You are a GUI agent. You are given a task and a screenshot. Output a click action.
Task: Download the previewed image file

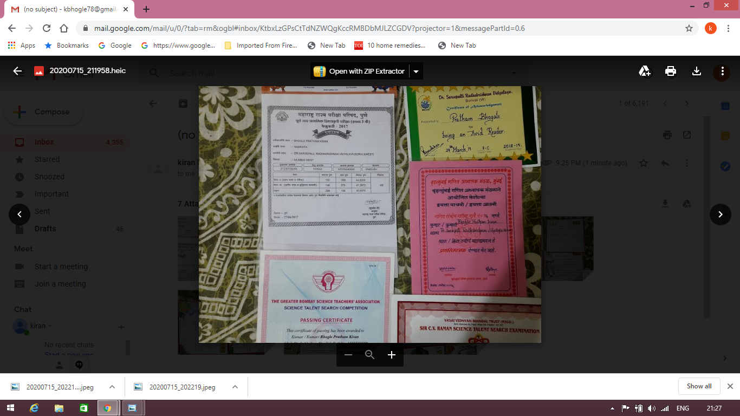(x=697, y=71)
